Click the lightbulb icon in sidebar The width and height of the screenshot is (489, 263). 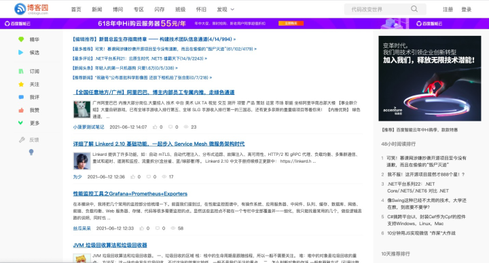pyautogui.click(x=31, y=153)
